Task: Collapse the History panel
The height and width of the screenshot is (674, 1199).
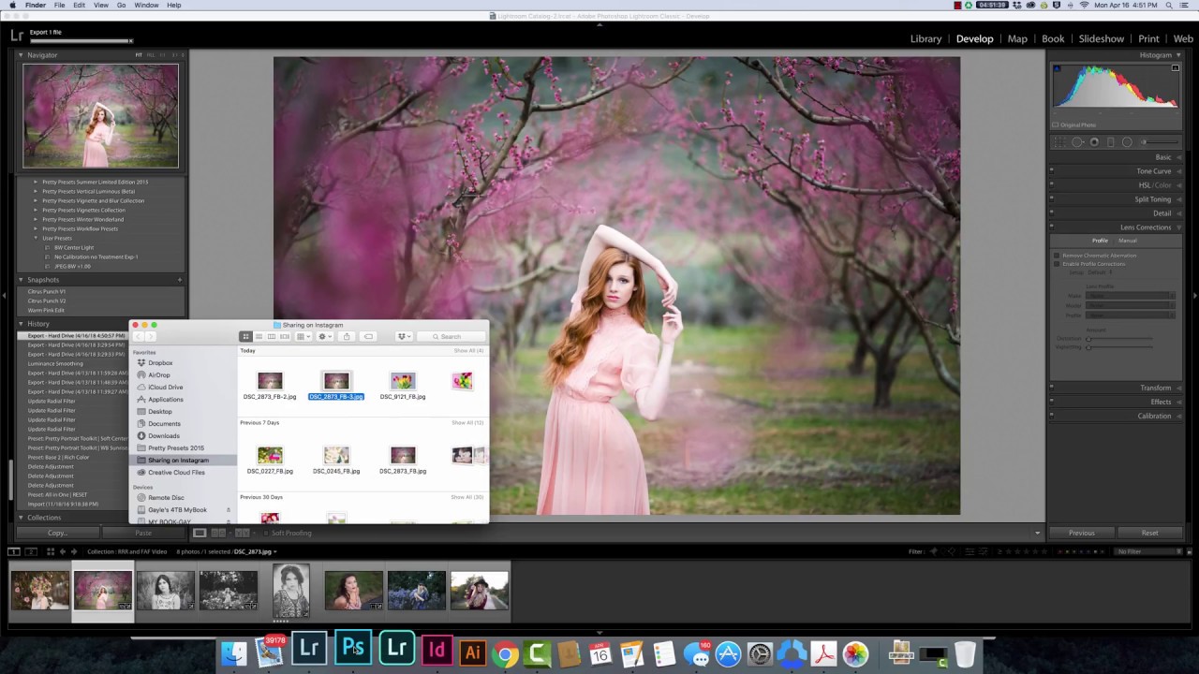Action: pyautogui.click(x=22, y=324)
